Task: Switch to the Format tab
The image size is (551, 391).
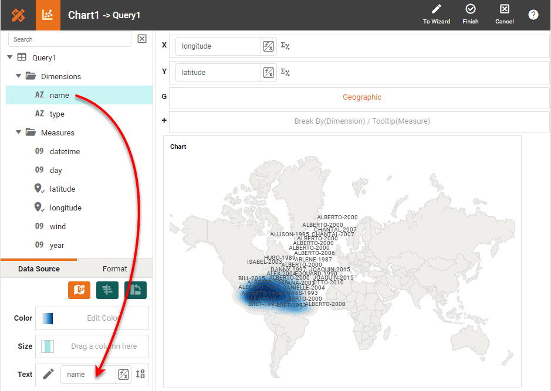Action: [114, 268]
